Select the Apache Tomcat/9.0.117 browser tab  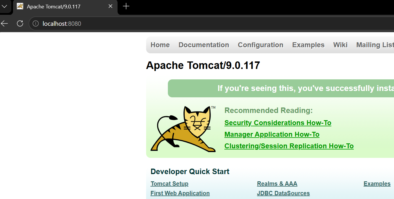65,6
